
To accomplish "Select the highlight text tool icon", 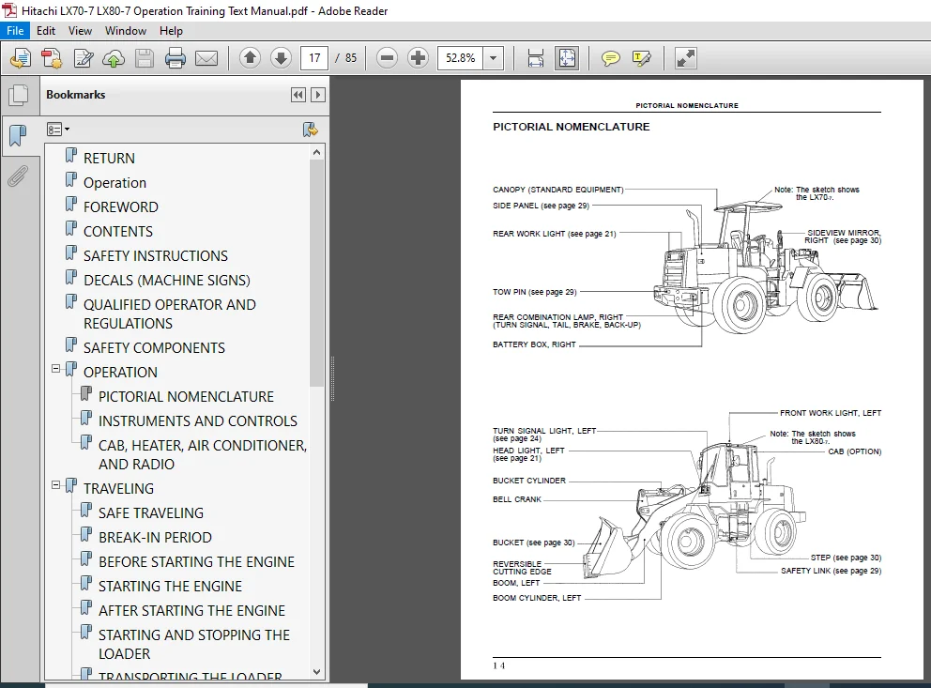I will tap(642, 58).
